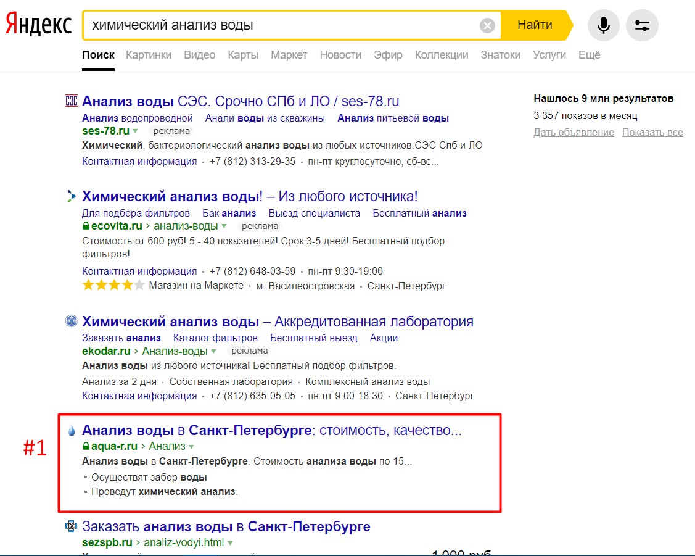Click the ecovita.ru green URL
Screen dimensions: 695x556
(117, 226)
